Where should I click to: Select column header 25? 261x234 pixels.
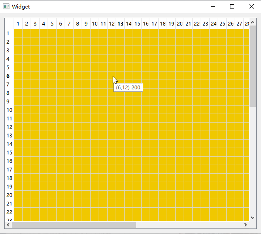pyautogui.click(x=222, y=24)
